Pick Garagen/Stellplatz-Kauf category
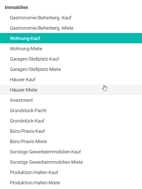 click(x=71, y=59)
